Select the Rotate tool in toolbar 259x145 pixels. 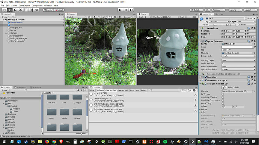[x=15, y=10]
